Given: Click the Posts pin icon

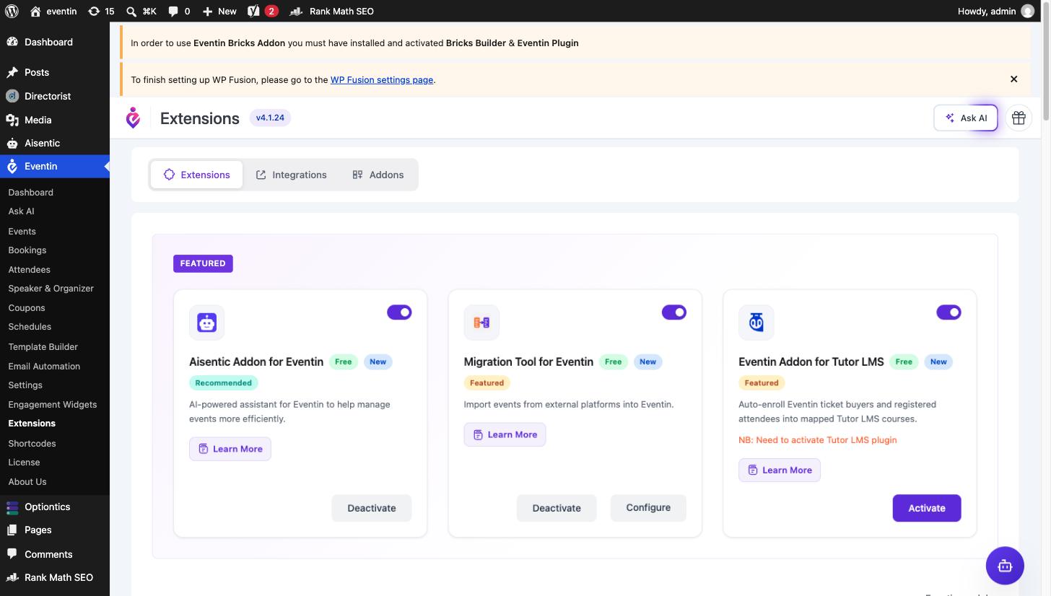Looking at the screenshot, I should [12, 72].
